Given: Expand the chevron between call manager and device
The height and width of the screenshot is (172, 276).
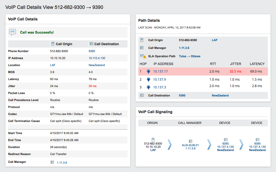Looking at the screenshot, I should coord(209,144).
